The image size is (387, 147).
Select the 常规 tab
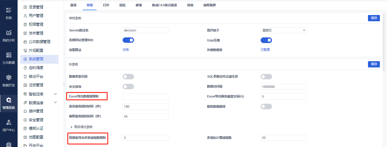coord(90,5)
